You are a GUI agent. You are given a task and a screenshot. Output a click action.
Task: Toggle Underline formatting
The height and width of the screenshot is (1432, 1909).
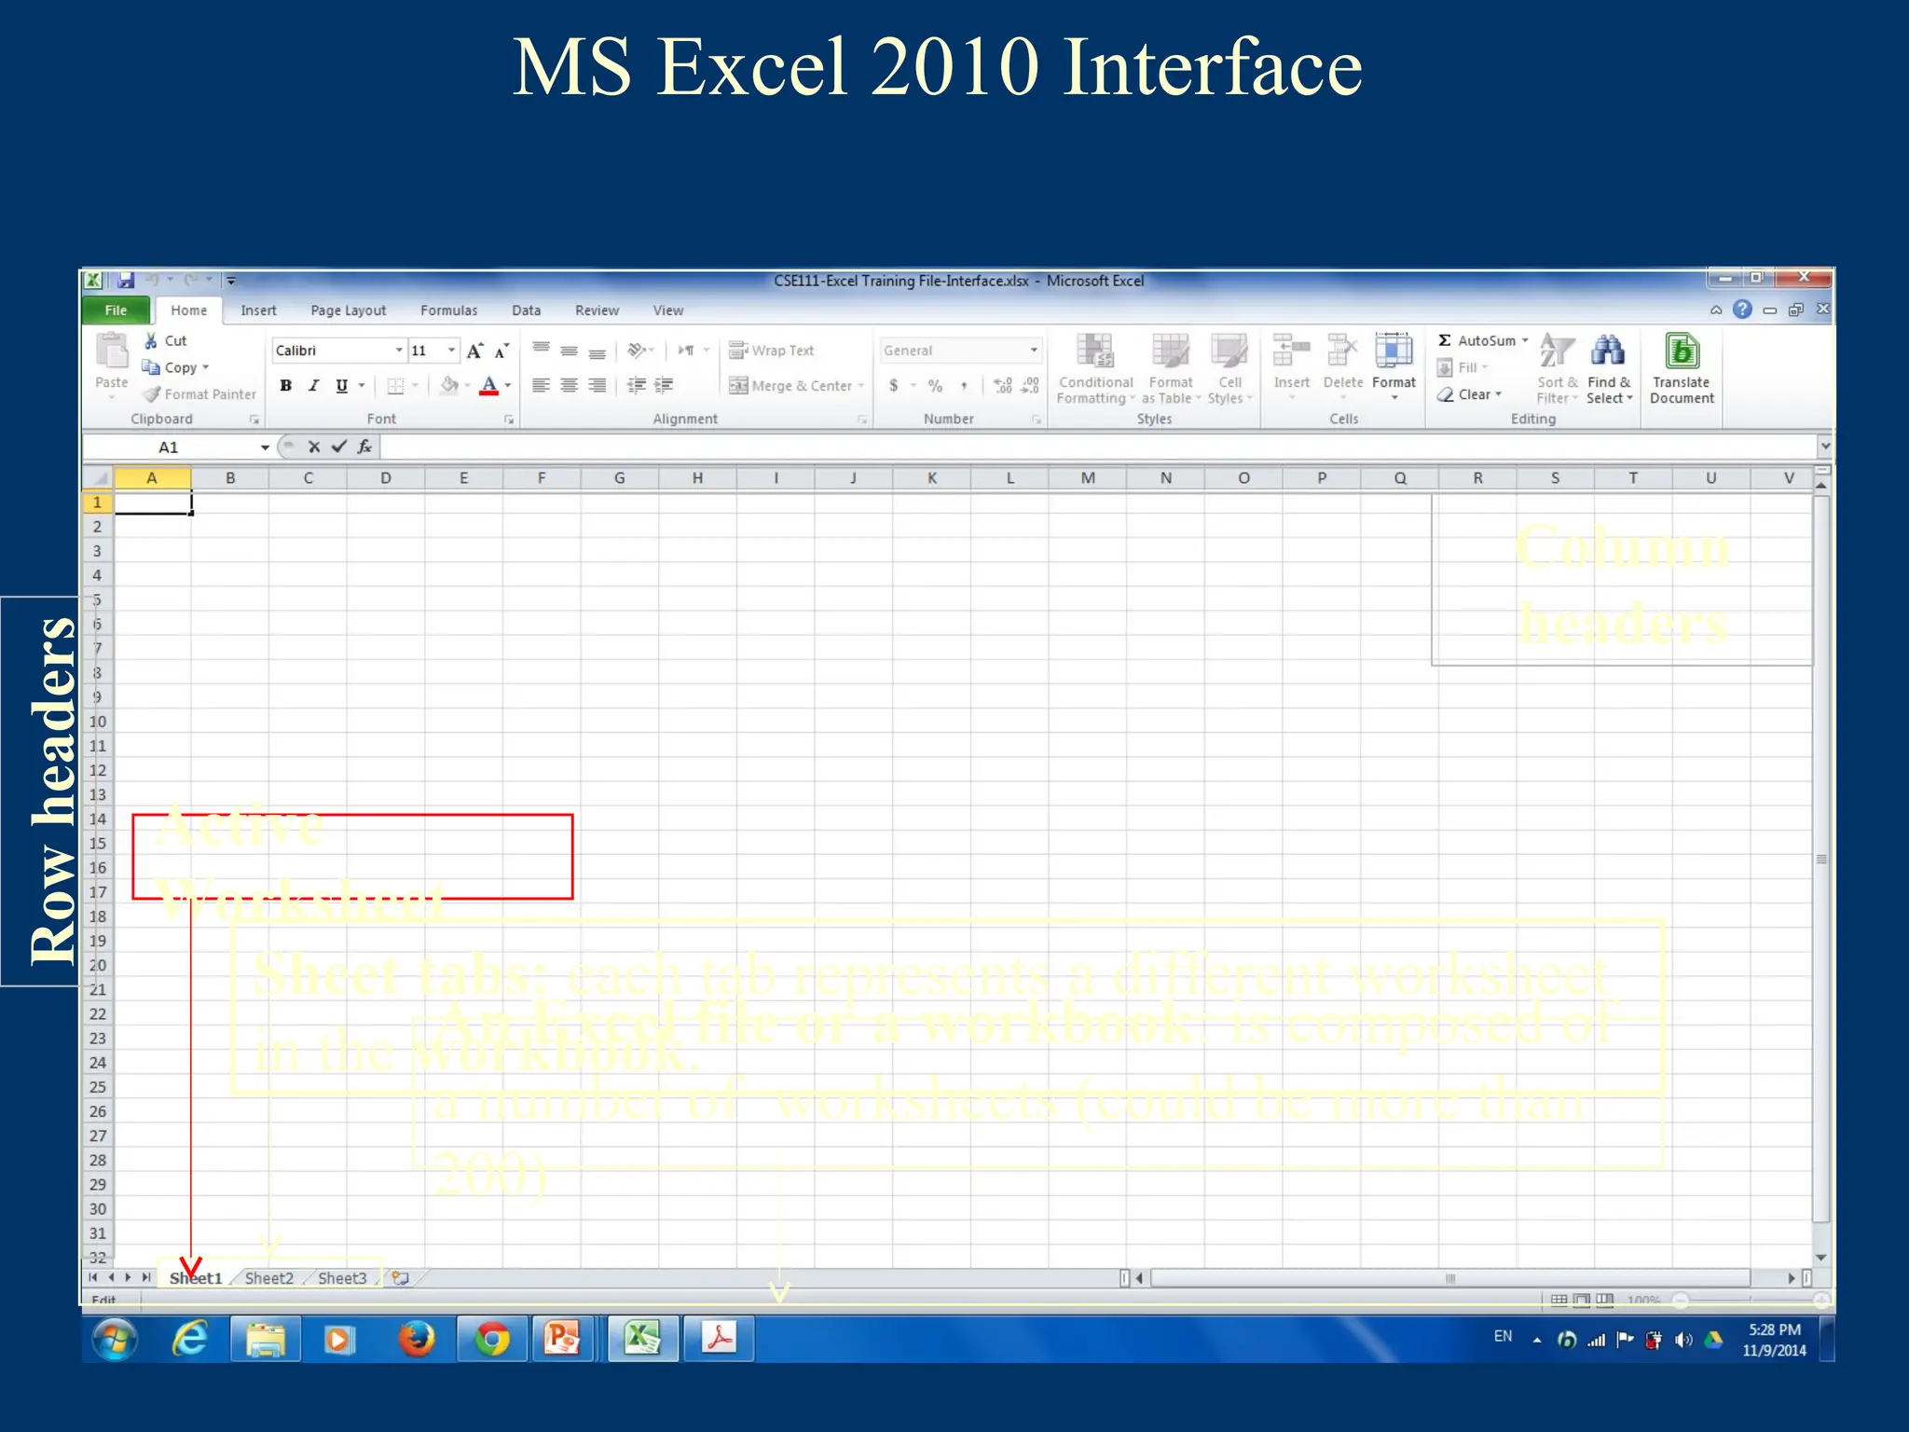point(341,386)
